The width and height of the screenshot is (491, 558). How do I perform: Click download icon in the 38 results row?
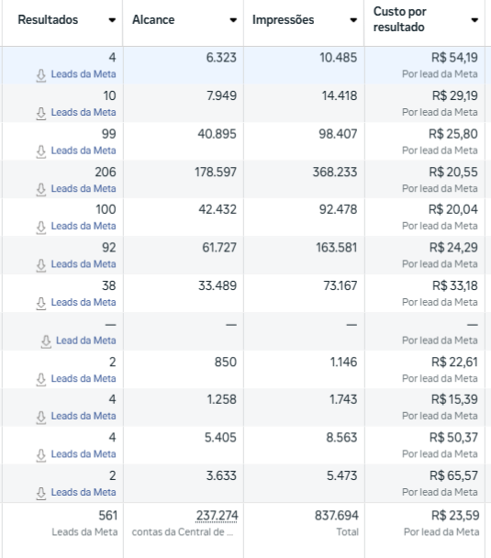41,303
